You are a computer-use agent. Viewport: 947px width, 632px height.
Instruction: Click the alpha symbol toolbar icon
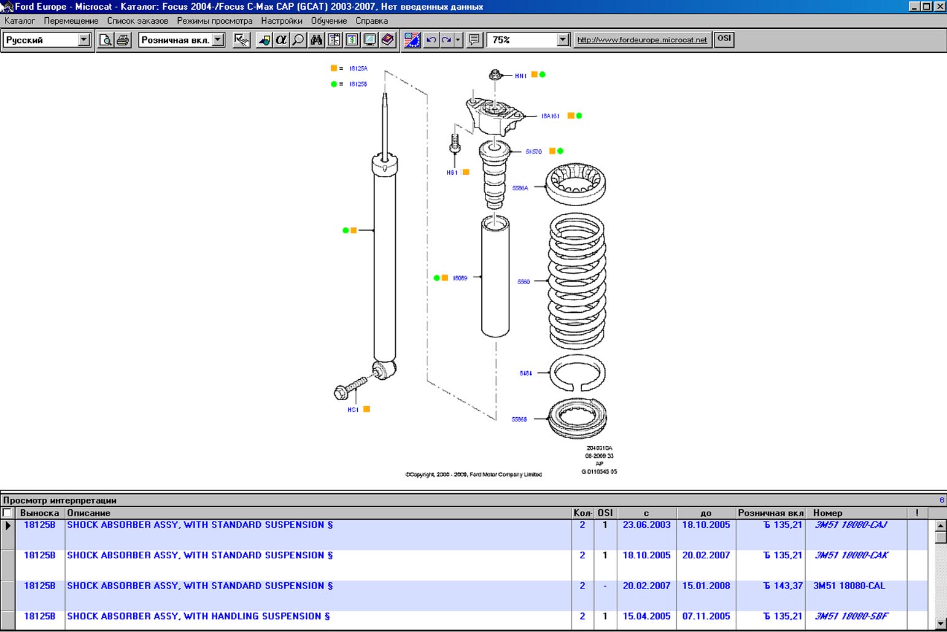pos(281,40)
